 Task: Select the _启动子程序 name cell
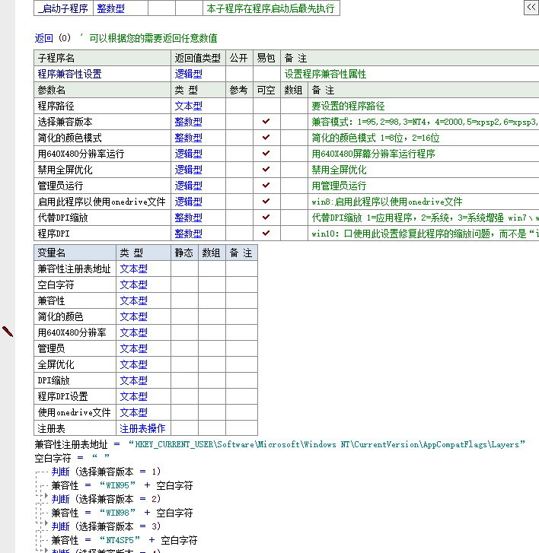pos(63,8)
